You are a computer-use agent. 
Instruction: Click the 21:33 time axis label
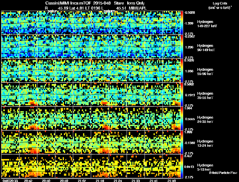(x=136, y=181)
